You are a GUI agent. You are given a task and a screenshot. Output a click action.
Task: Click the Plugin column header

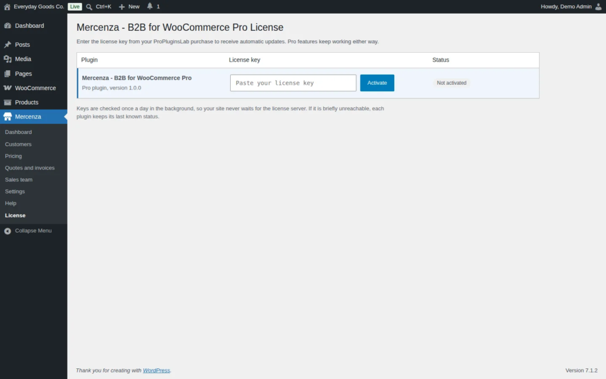pyautogui.click(x=89, y=60)
